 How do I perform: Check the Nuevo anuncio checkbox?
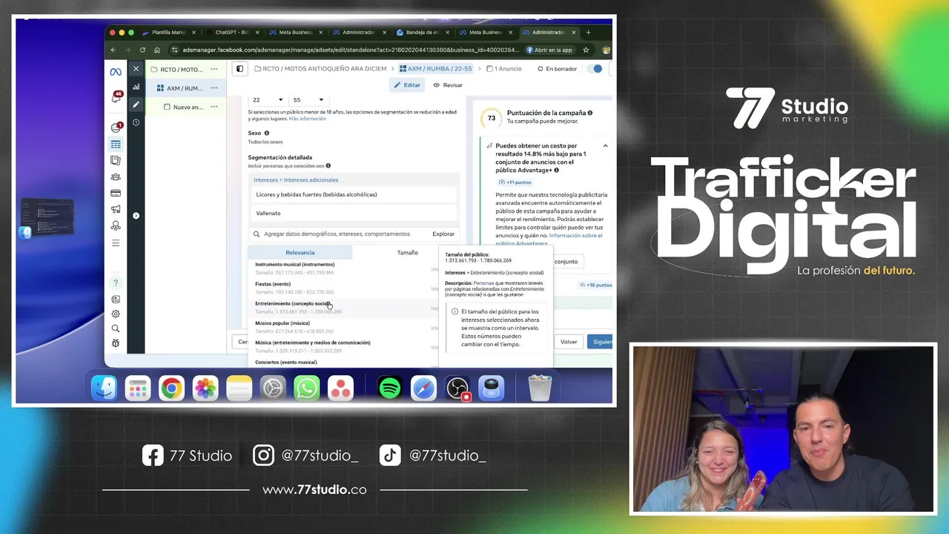pos(167,107)
